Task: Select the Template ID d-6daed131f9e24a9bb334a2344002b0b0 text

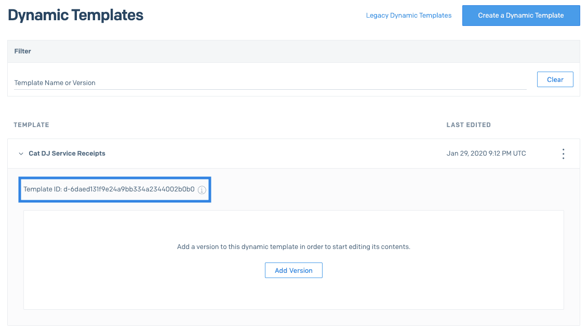Action: (109, 189)
